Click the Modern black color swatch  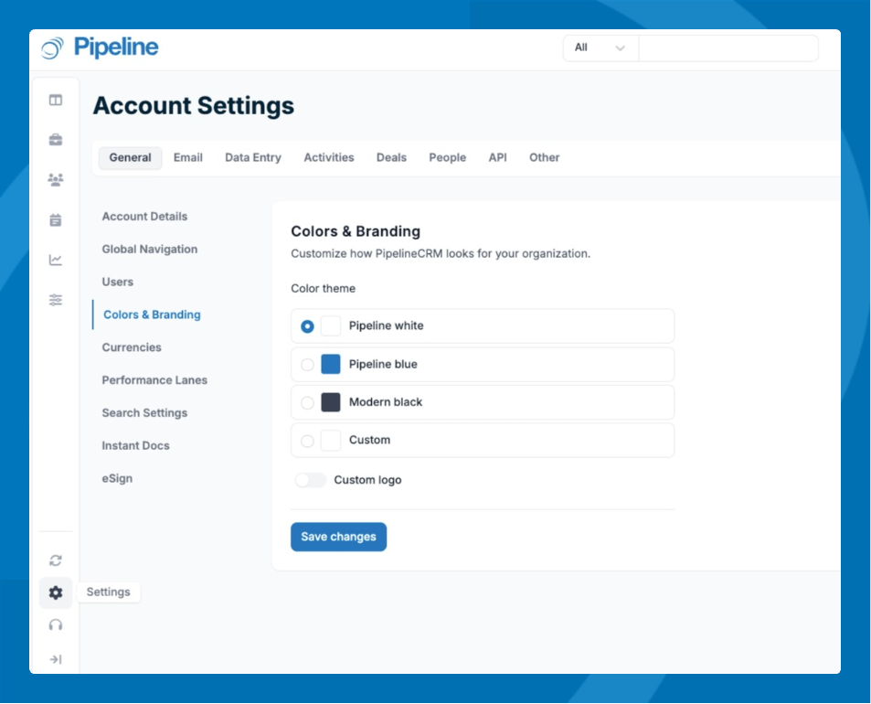click(331, 402)
